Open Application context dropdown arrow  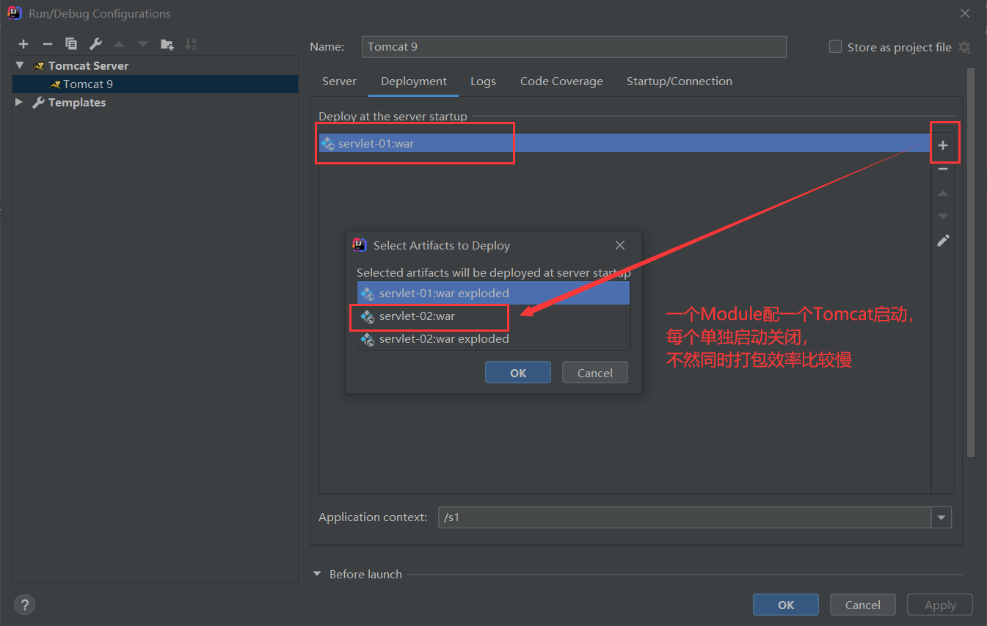pos(942,517)
